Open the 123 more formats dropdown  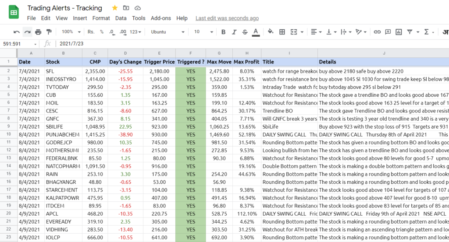tap(135, 32)
